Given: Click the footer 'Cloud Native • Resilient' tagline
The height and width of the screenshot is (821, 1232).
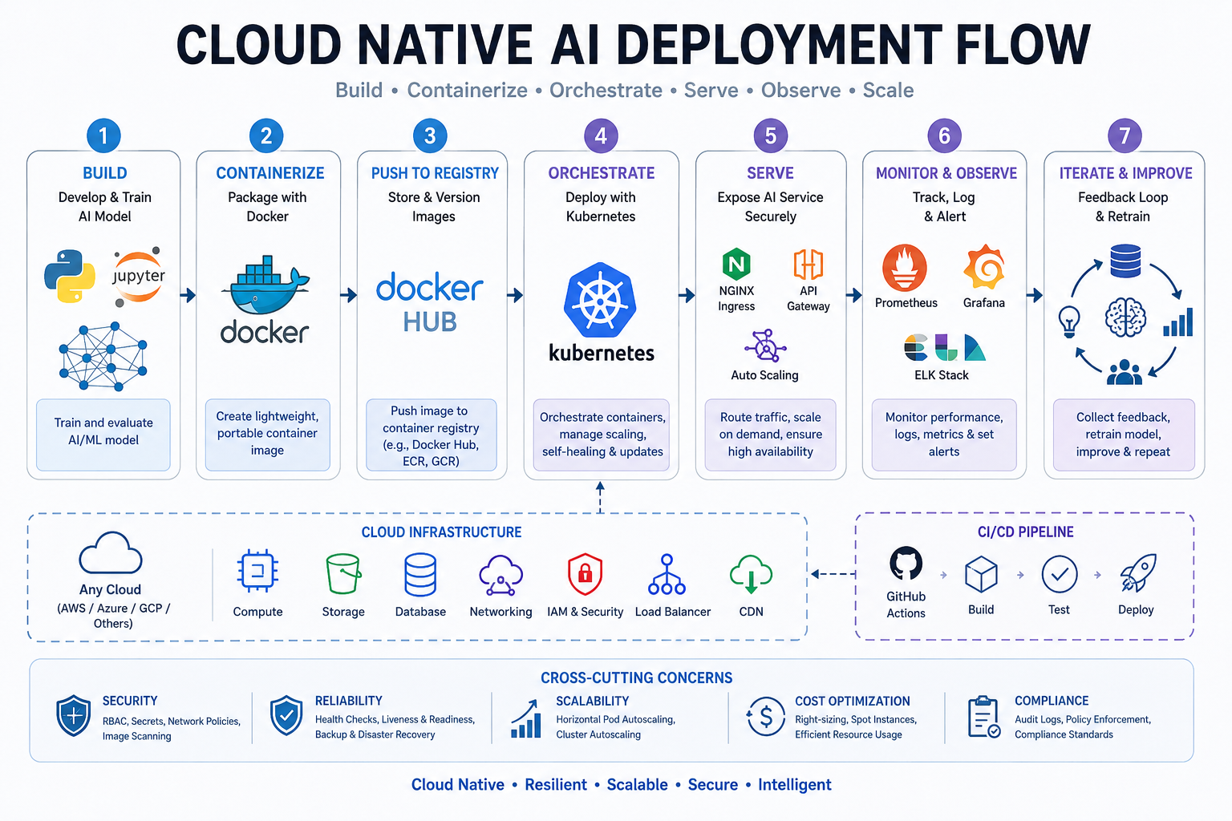Looking at the screenshot, I should [622, 785].
